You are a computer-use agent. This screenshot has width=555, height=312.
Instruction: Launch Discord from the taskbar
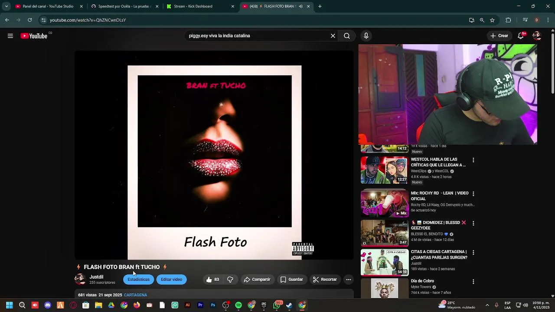point(48,305)
